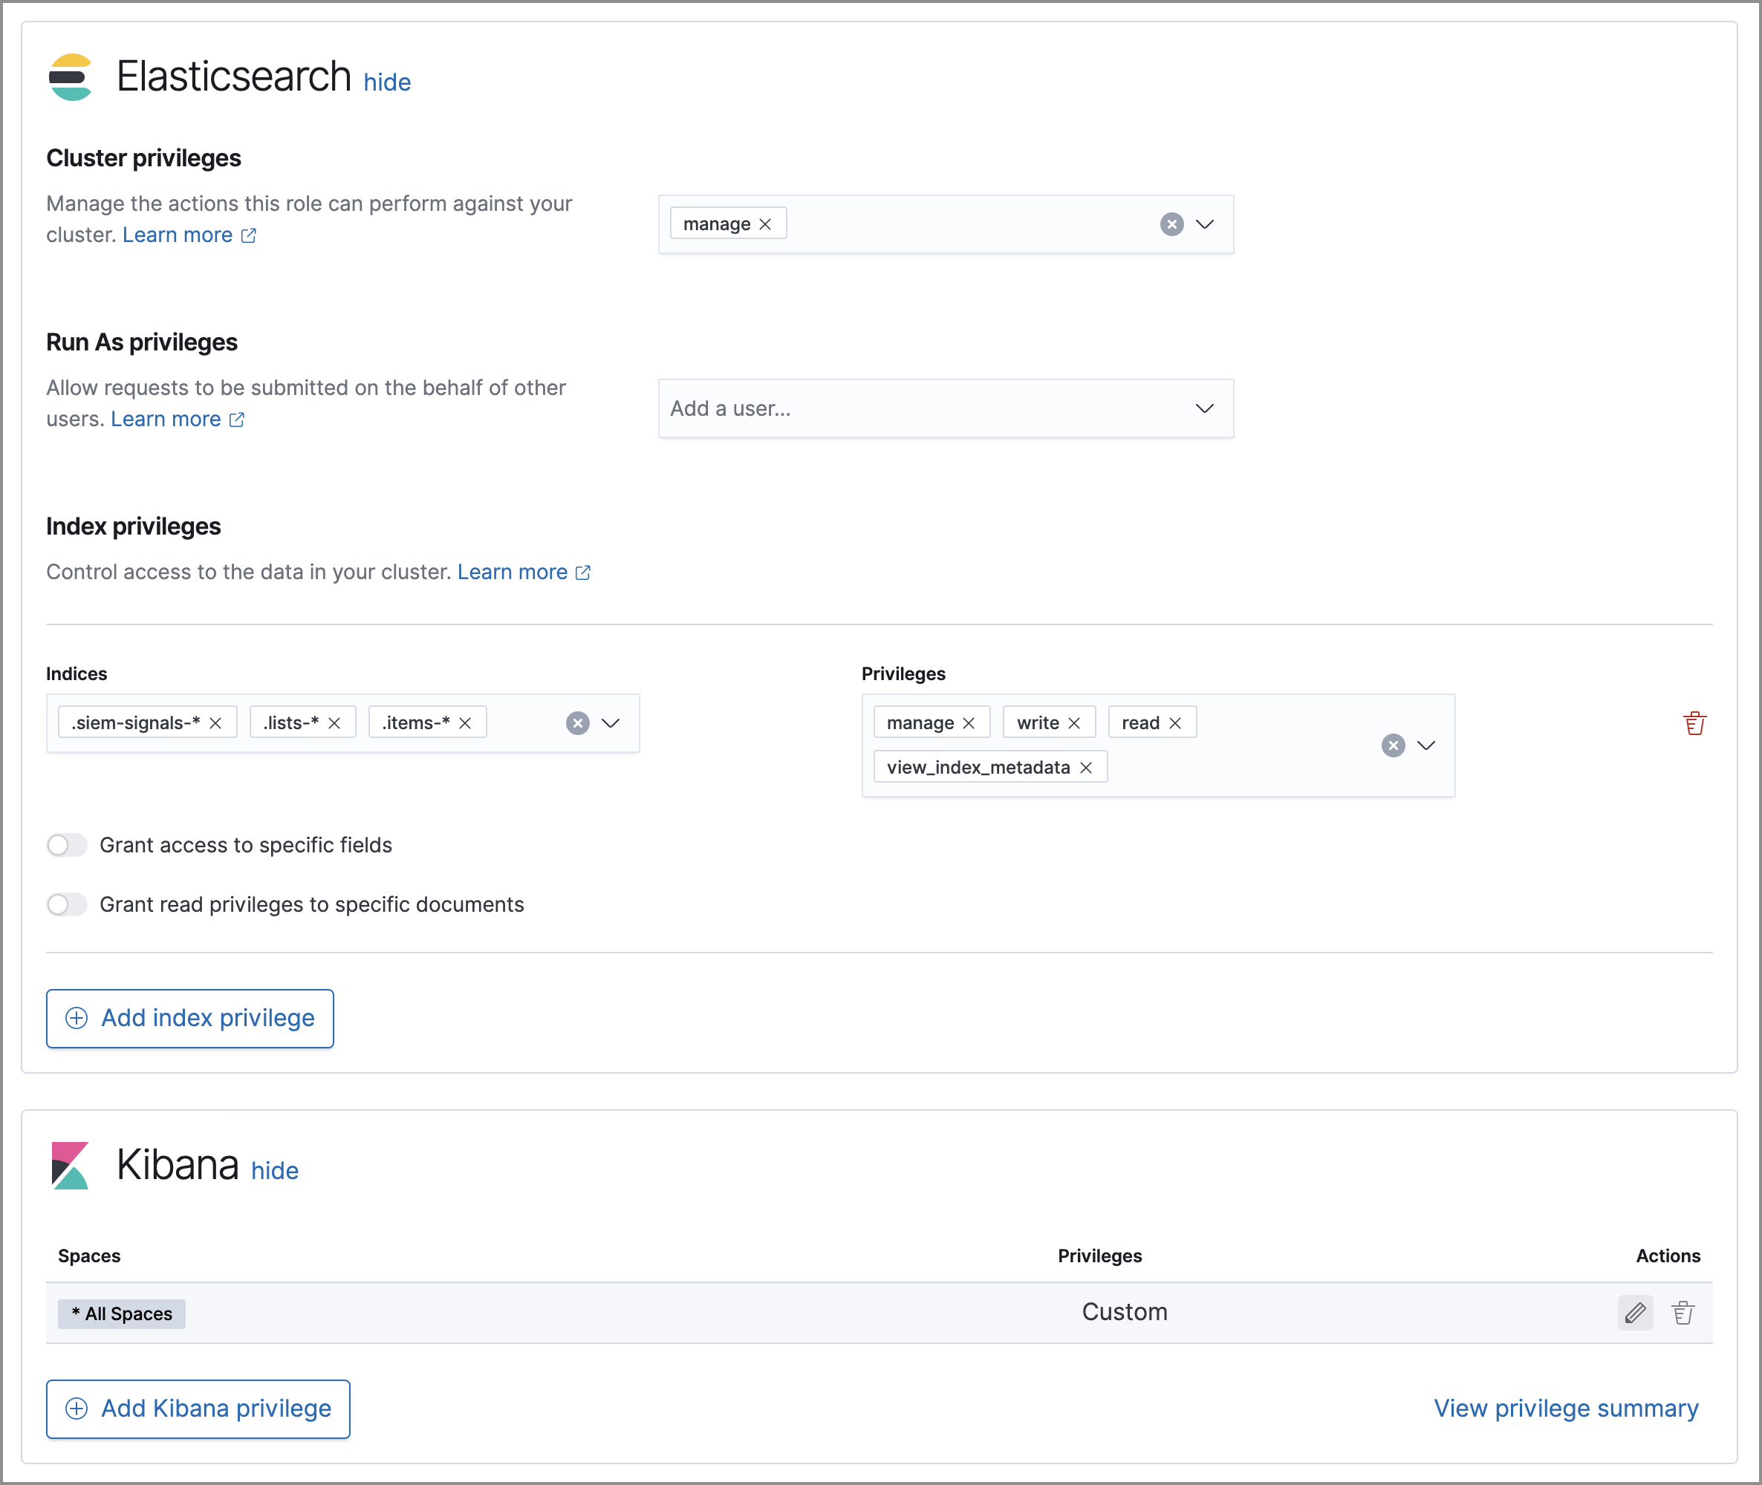1762x1485 pixels.
Task: Click the Actions column header
Action: [1668, 1256]
